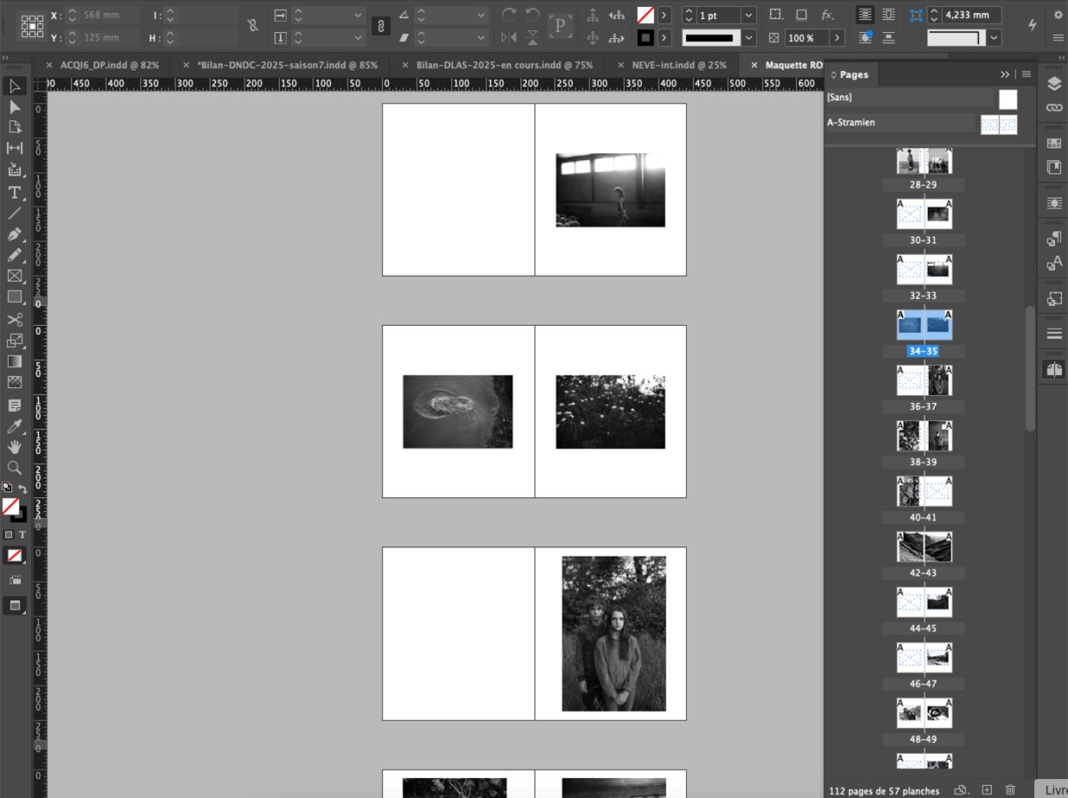1068x798 pixels.
Task: Open the Note tool
Action: click(15, 405)
